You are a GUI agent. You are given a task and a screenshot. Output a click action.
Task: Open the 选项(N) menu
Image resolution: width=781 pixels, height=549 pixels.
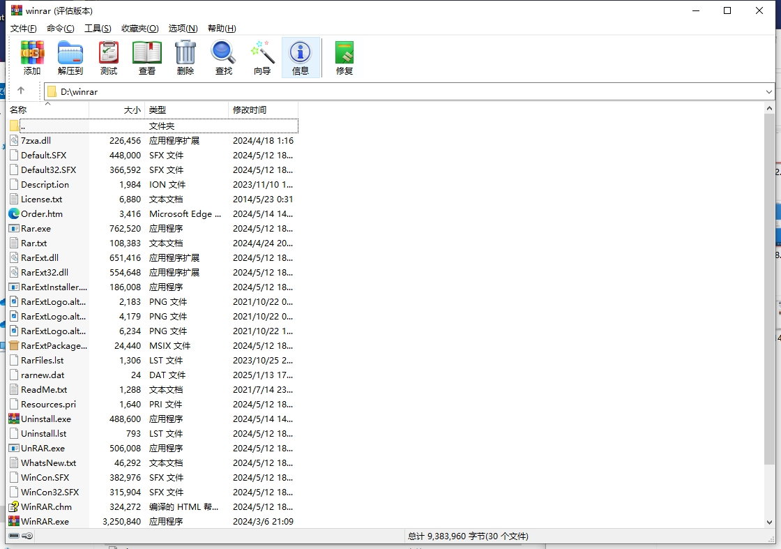point(183,29)
